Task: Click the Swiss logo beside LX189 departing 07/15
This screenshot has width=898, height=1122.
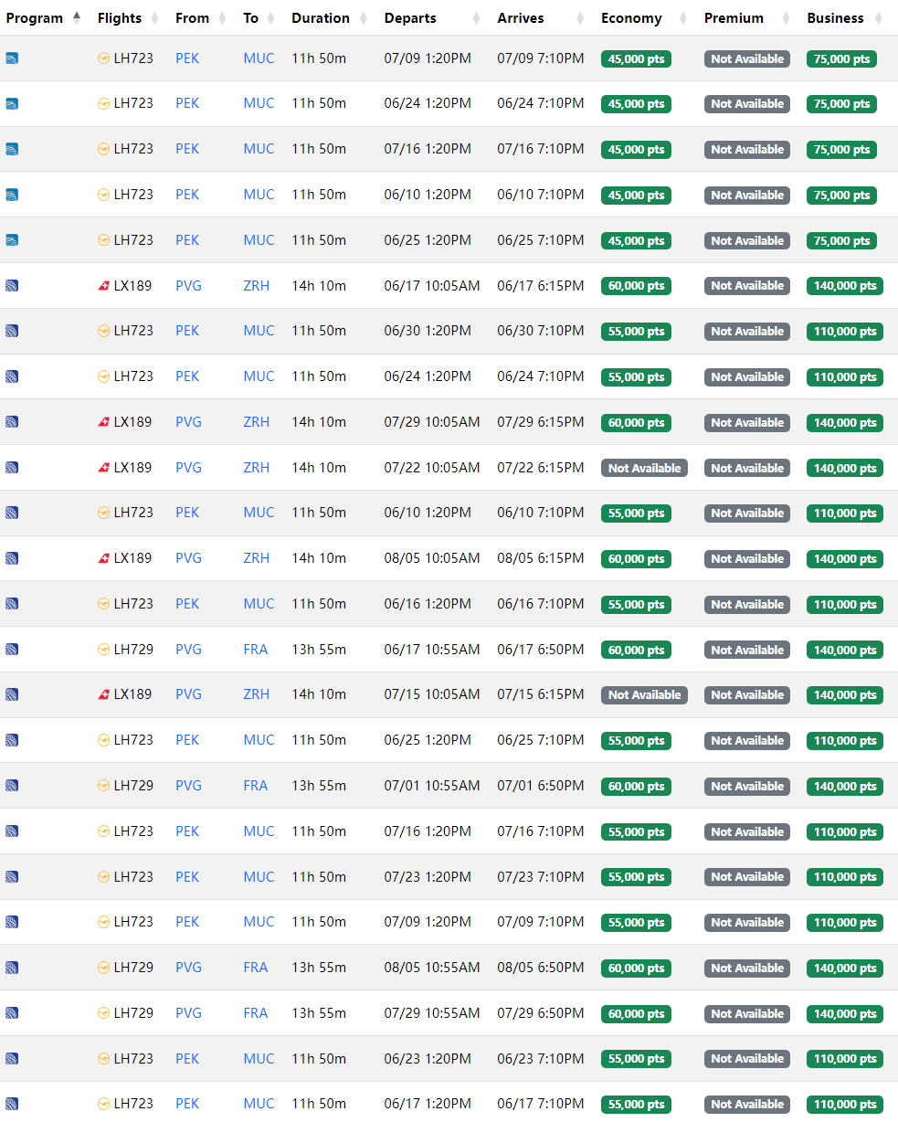Action: [x=103, y=694]
